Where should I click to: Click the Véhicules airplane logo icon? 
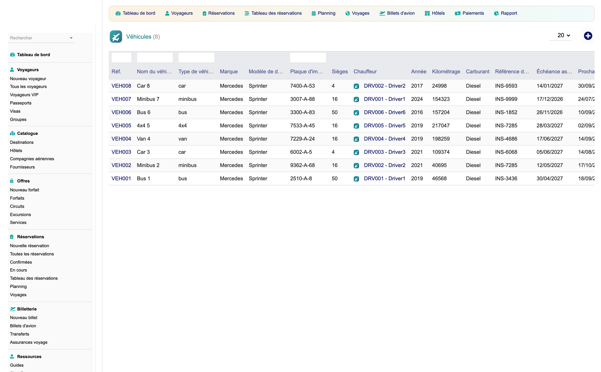click(x=116, y=37)
